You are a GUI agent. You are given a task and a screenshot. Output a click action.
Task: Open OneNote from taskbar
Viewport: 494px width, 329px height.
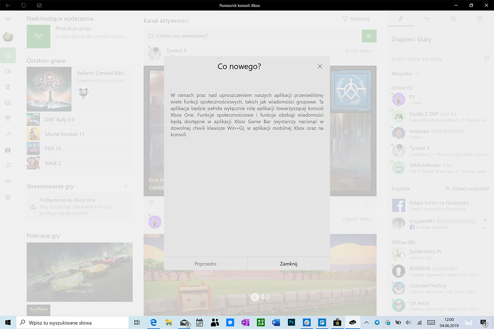tap(245, 323)
